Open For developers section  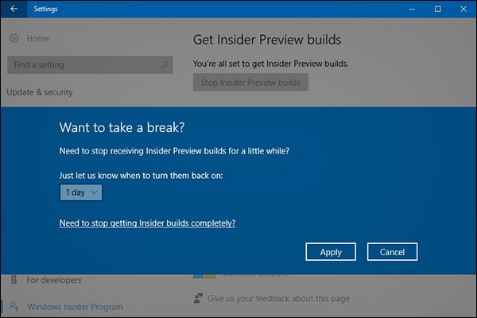[54, 280]
